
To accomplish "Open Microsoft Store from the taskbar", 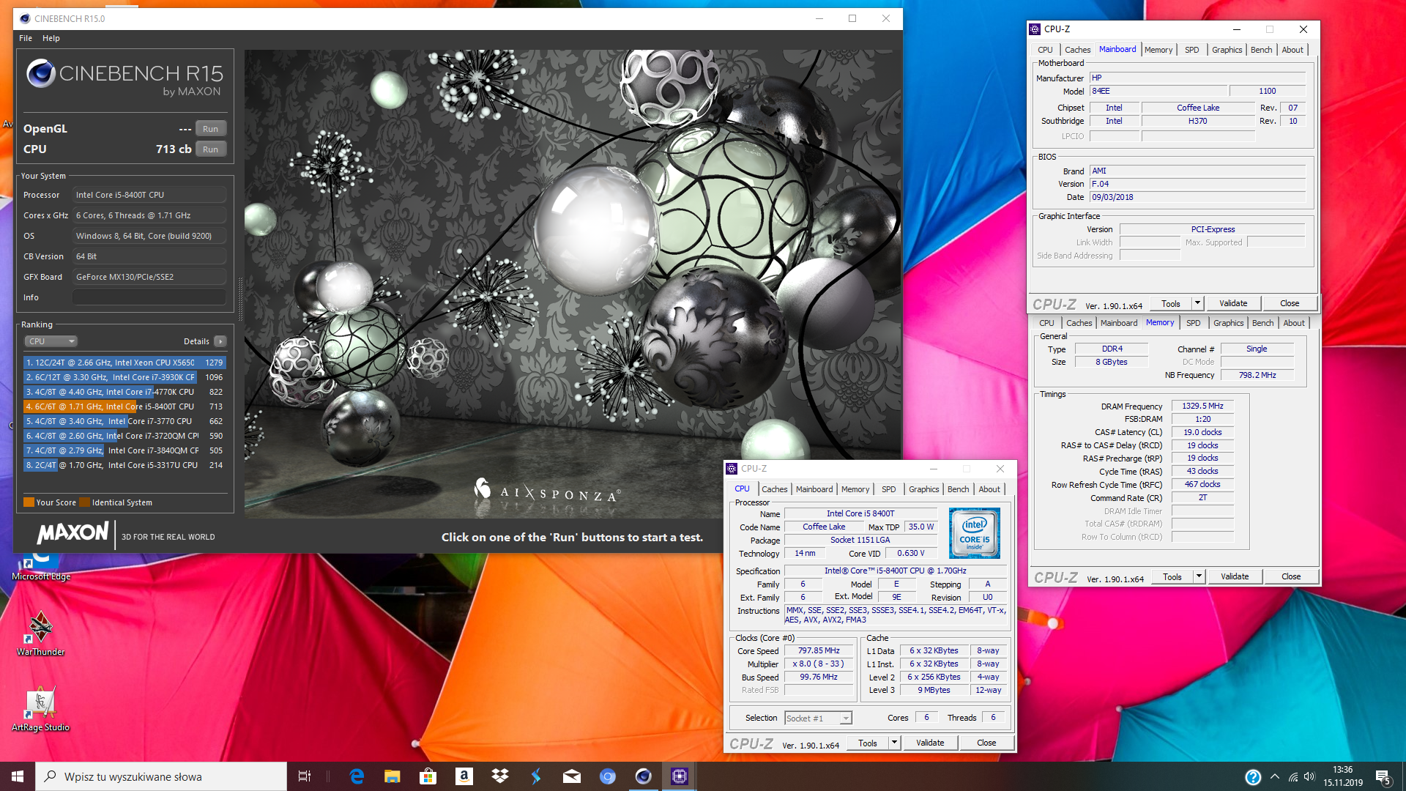I will point(428,776).
